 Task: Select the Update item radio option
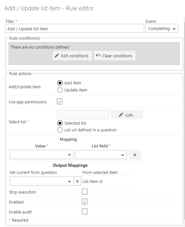tap(60, 90)
